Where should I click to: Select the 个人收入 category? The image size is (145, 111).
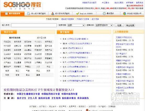(x=38, y=42)
